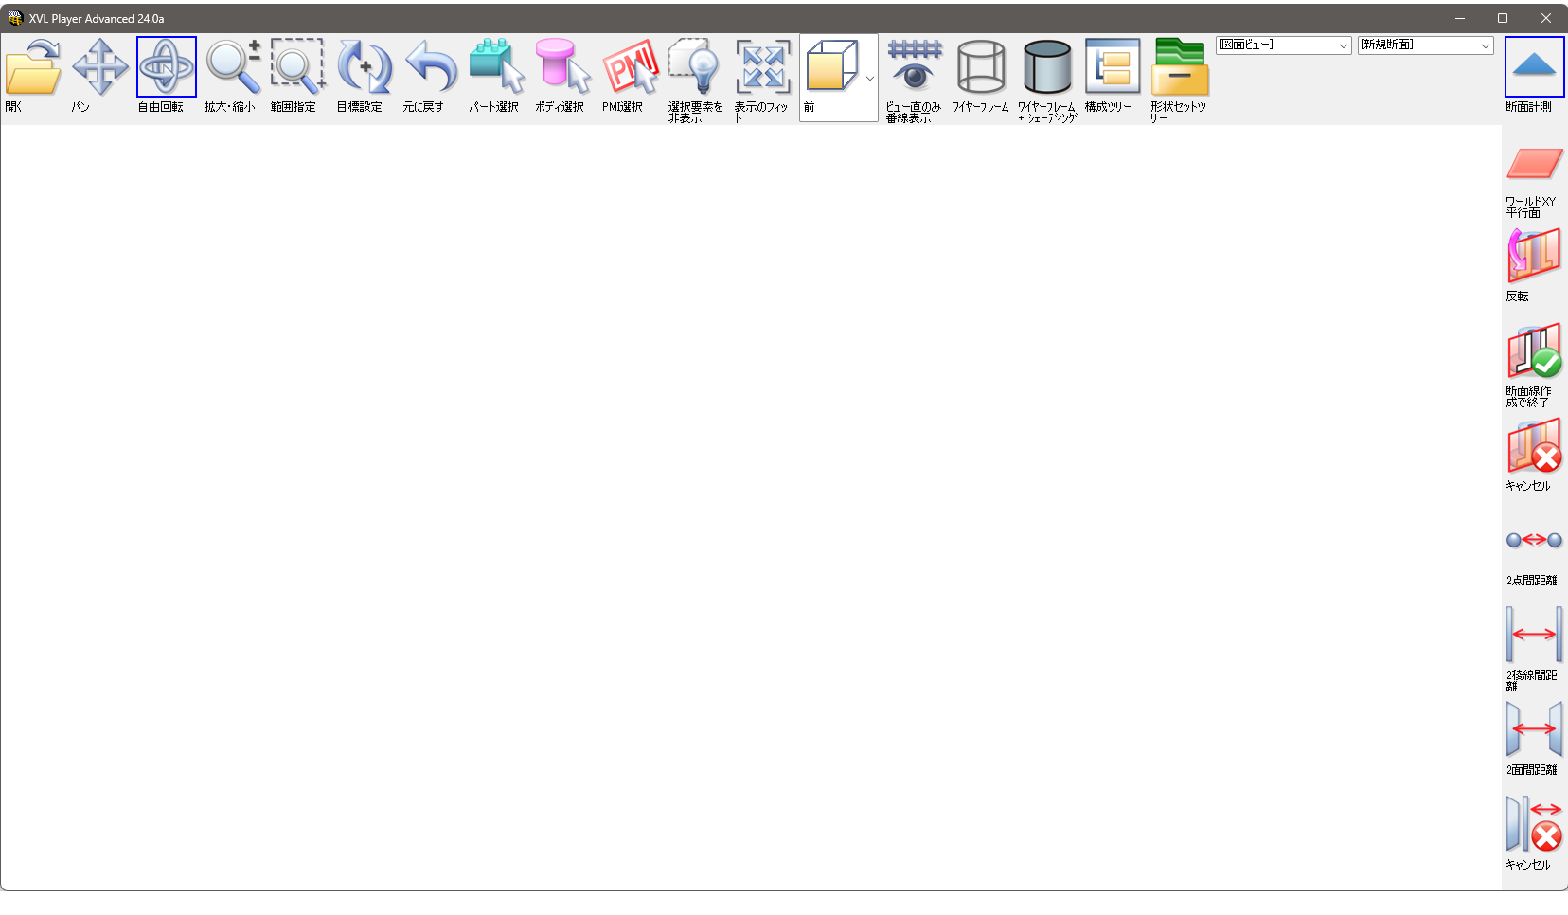Select the 2点間距離 measurement tool

point(1535,541)
